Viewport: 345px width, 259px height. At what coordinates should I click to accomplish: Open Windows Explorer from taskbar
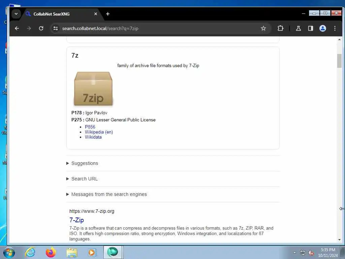click(x=72, y=252)
